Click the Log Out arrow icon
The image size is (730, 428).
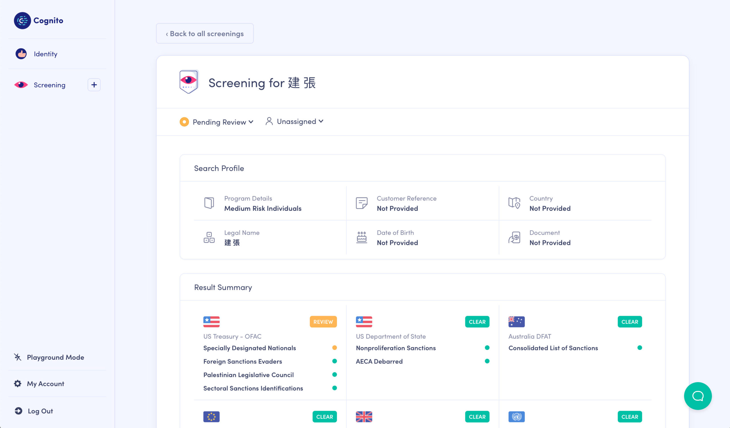pos(18,411)
